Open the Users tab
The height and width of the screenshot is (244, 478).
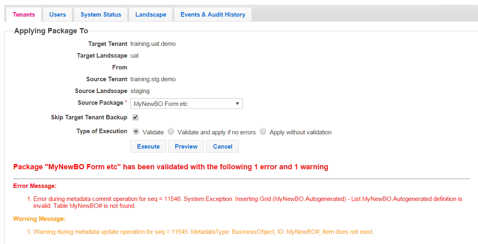click(x=57, y=14)
